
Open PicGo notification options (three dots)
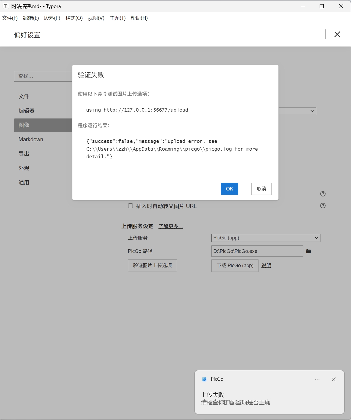(x=317, y=379)
